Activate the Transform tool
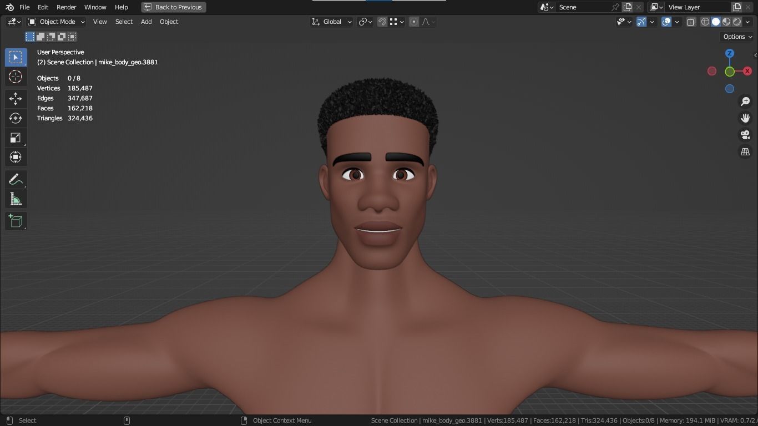 coord(16,157)
